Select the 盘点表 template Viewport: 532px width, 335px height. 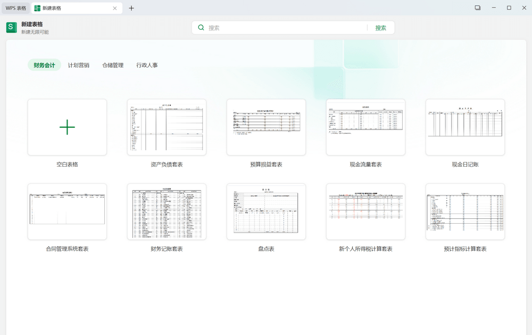(x=266, y=211)
